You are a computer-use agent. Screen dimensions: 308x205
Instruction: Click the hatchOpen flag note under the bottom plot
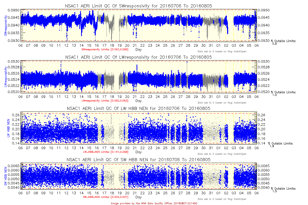click(222, 199)
